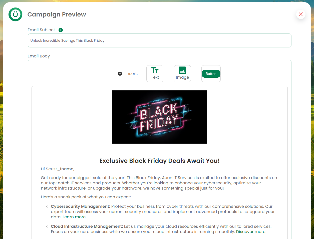Follow the Discover more link
The image size is (314, 239).
pos(251,232)
